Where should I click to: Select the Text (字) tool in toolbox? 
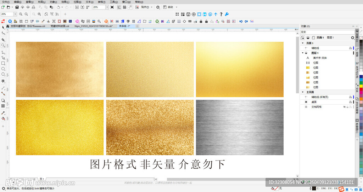pyautogui.click(x=3, y=81)
